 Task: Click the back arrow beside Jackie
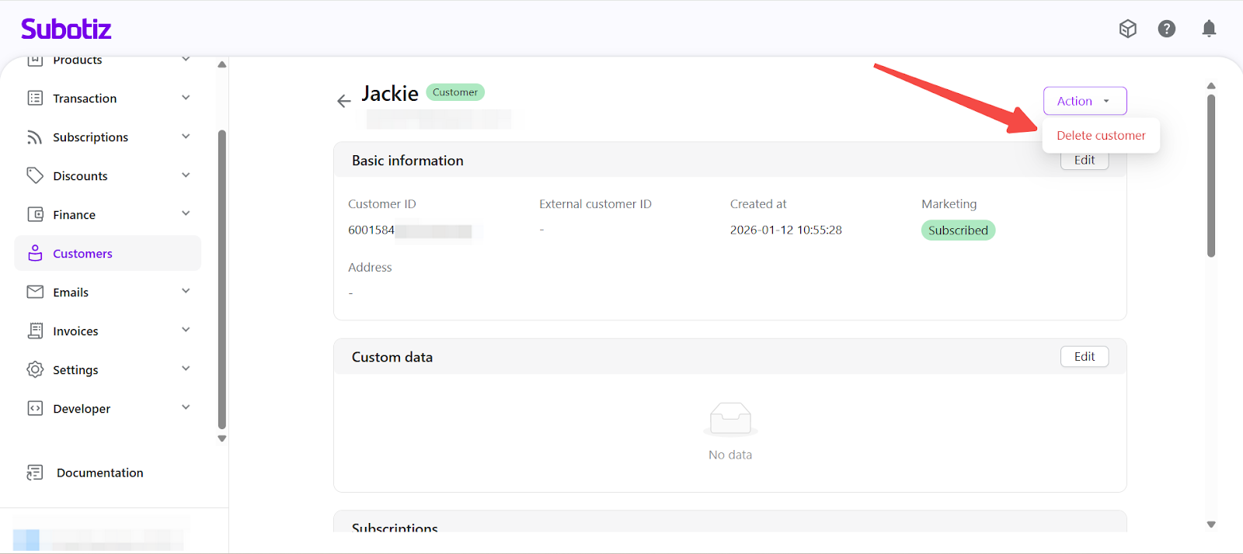[343, 101]
